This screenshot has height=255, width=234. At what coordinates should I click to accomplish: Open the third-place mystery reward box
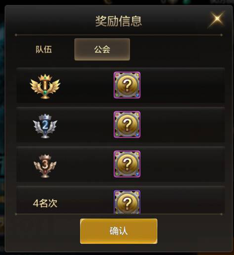127,164
